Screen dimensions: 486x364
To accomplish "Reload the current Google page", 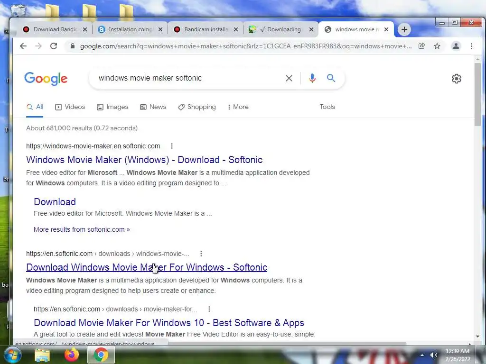I will pyautogui.click(x=54, y=46).
